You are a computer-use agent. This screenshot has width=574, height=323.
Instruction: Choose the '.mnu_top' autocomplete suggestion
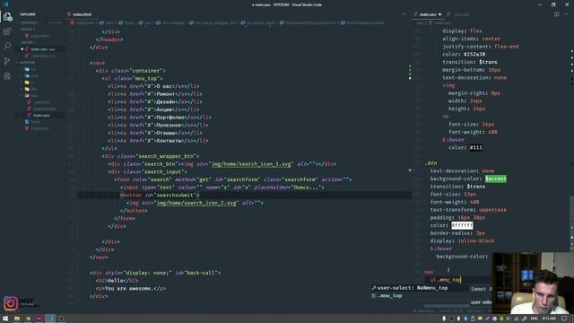[420, 296]
